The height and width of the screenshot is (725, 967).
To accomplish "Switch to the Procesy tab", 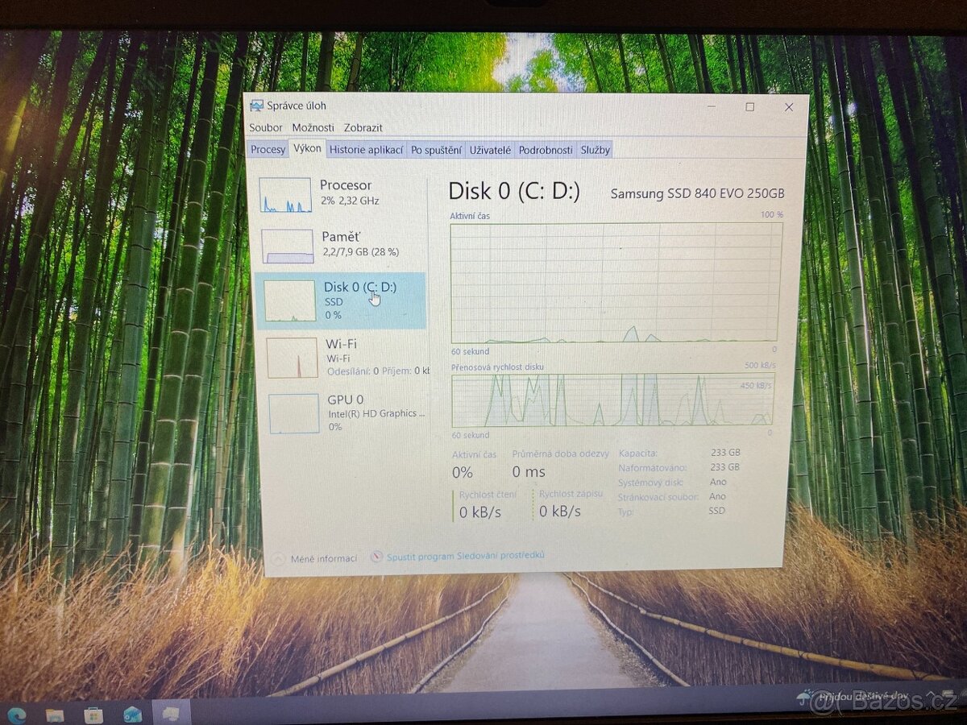I will 268,149.
